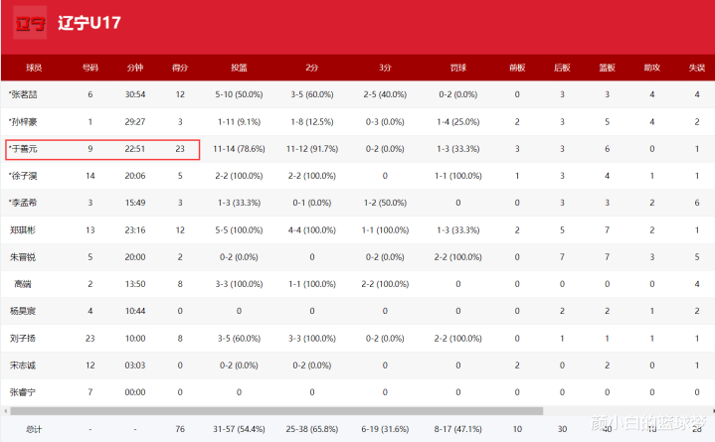Click the scrollbar left arrow
715x442 pixels.
pyautogui.click(x=6, y=411)
